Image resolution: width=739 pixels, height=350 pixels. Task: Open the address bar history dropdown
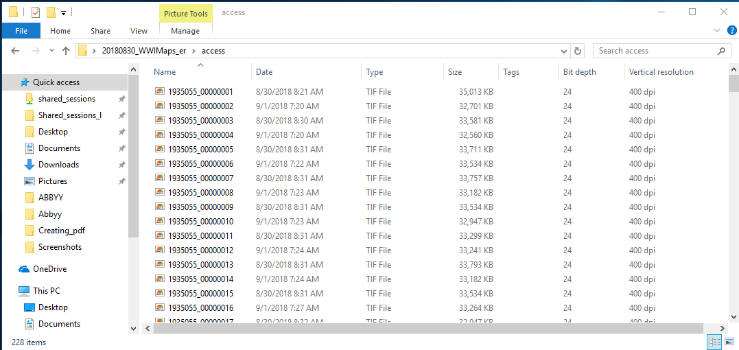(x=563, y=51)
